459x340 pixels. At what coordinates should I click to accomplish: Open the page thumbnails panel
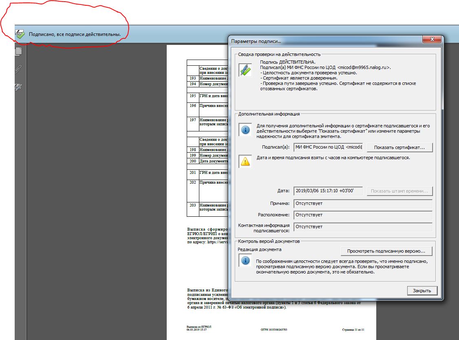18,51
